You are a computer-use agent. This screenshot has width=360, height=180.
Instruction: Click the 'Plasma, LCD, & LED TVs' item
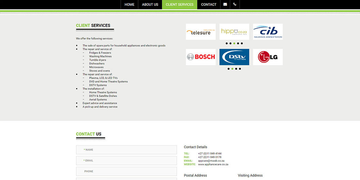point(103,78)
